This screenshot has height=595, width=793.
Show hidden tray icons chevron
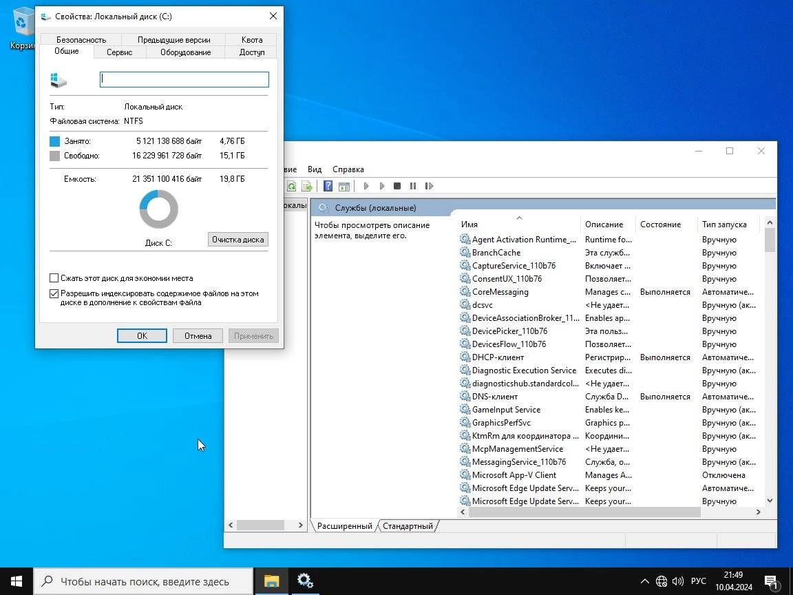[645, 581]
